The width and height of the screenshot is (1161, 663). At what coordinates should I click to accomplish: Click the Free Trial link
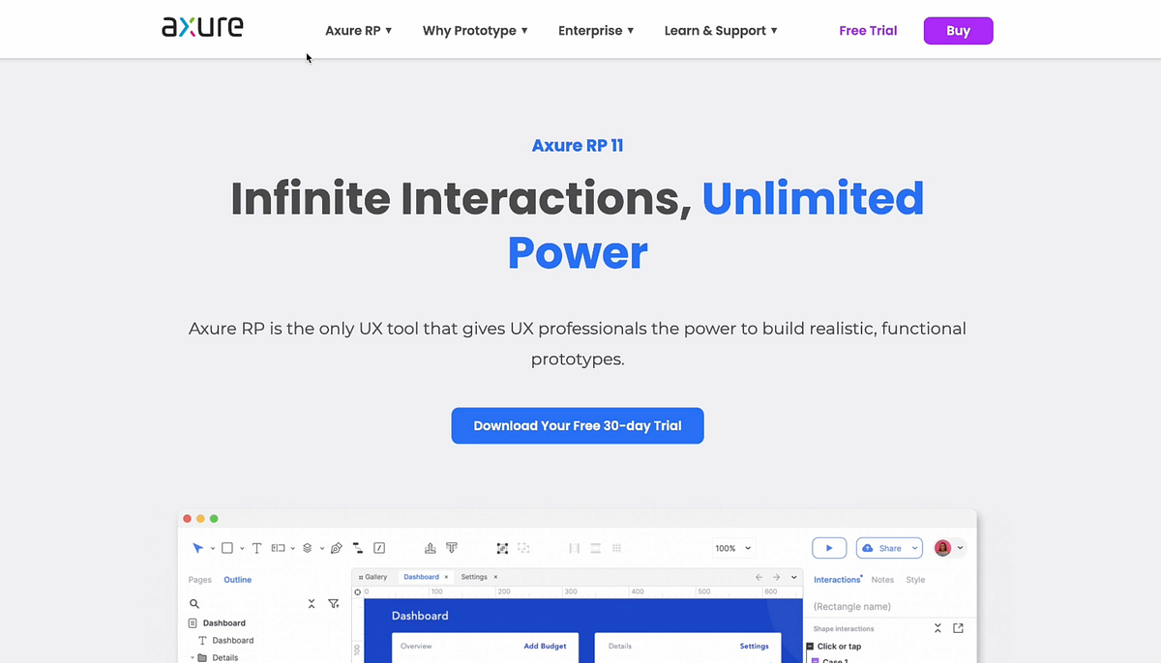(x=867, y=30)
